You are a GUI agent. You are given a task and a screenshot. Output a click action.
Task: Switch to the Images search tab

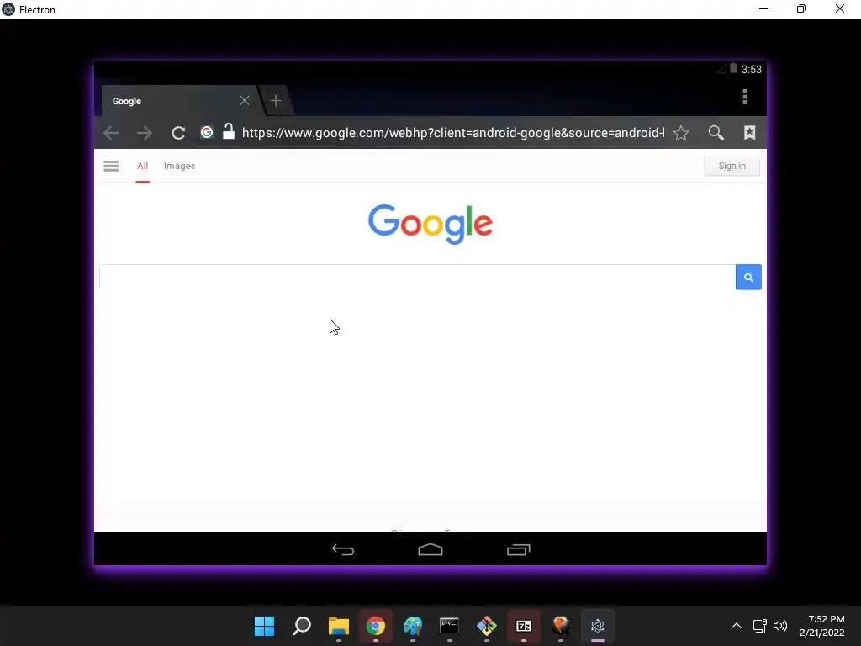tap(180, 166)
